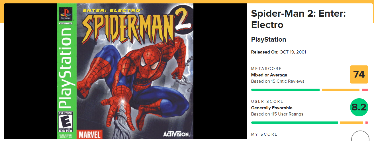Click the green segment of the user score bar
Viewport: 374px width, 141px height.
click(295, 123)
